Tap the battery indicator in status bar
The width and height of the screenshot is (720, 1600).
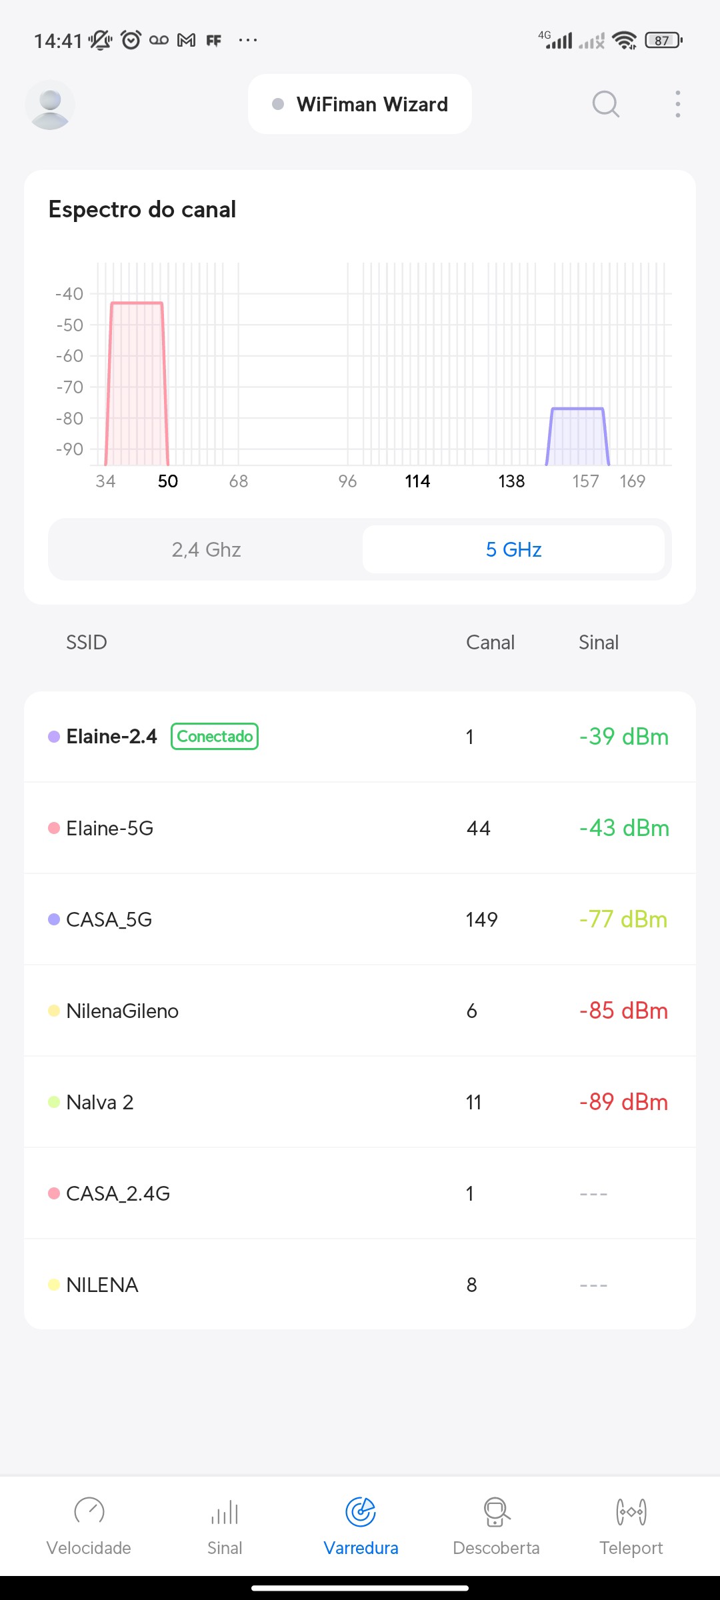[x=663, y=41]
